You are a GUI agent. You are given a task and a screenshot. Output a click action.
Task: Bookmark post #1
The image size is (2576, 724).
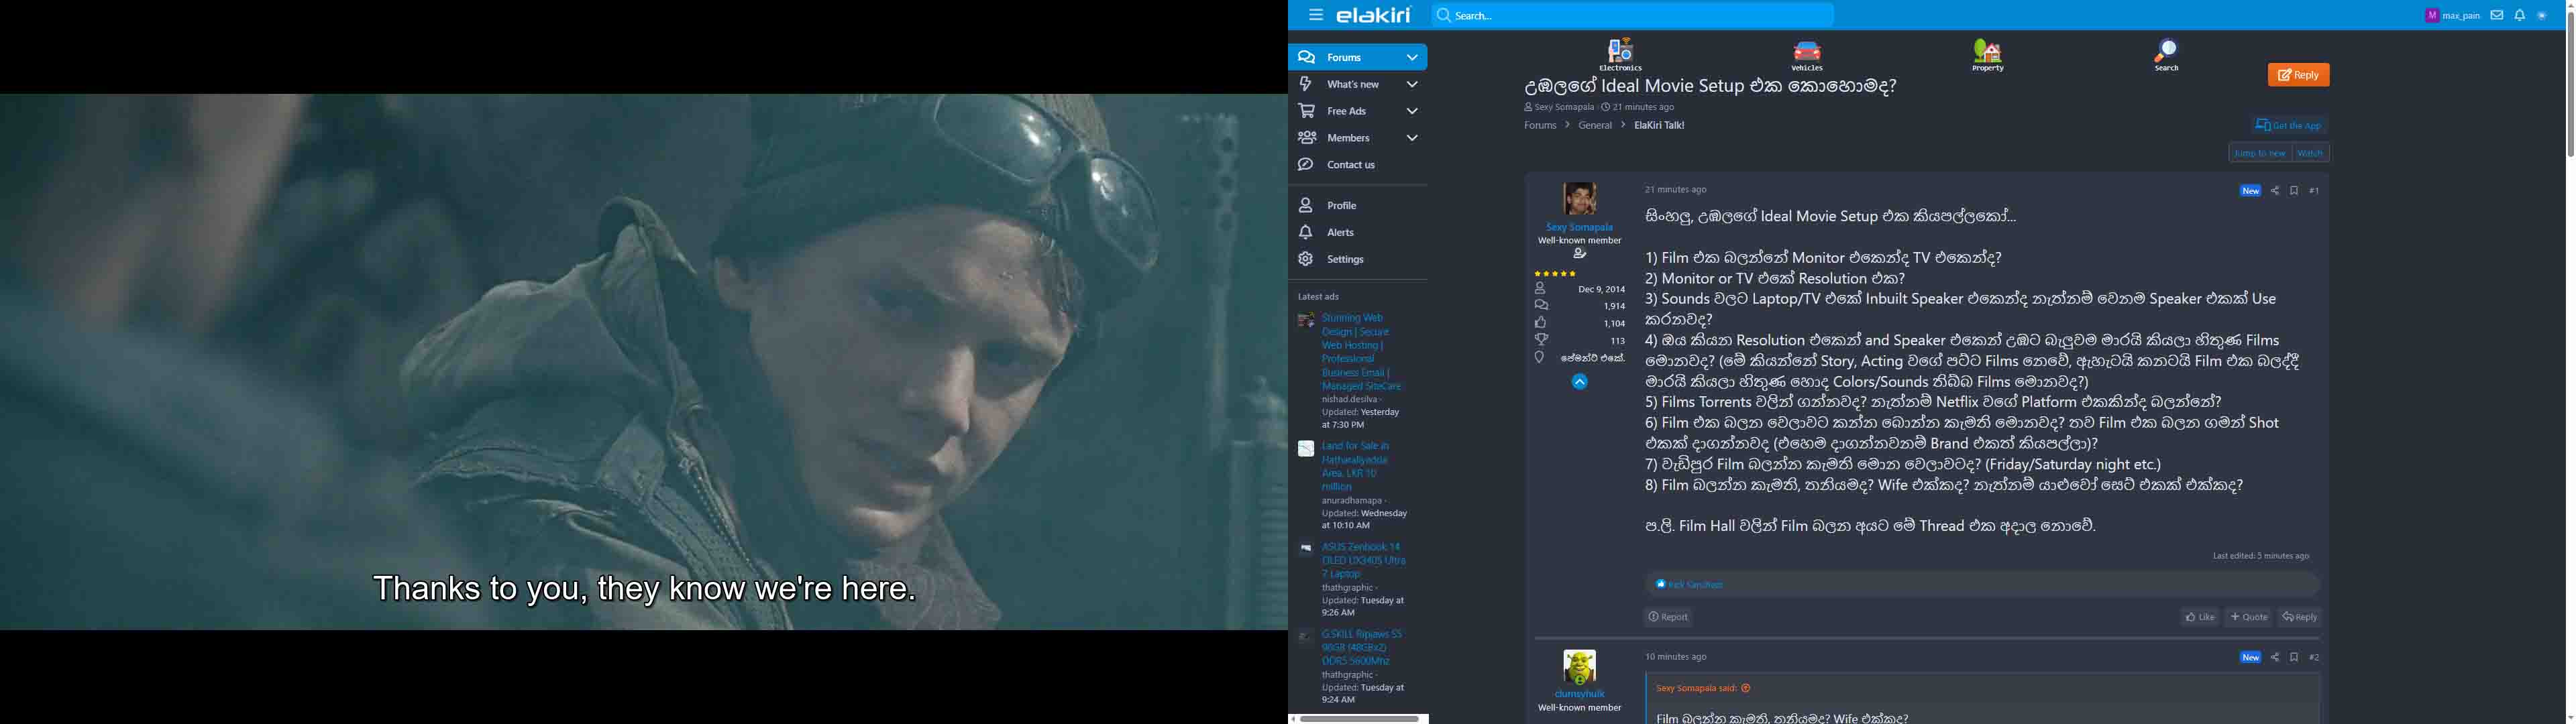click(x=2294, y=191)
